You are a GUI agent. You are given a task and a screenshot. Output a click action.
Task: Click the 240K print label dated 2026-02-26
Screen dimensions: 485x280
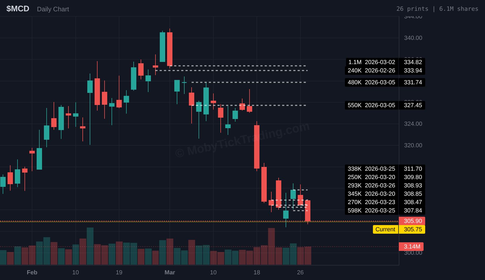372,71
